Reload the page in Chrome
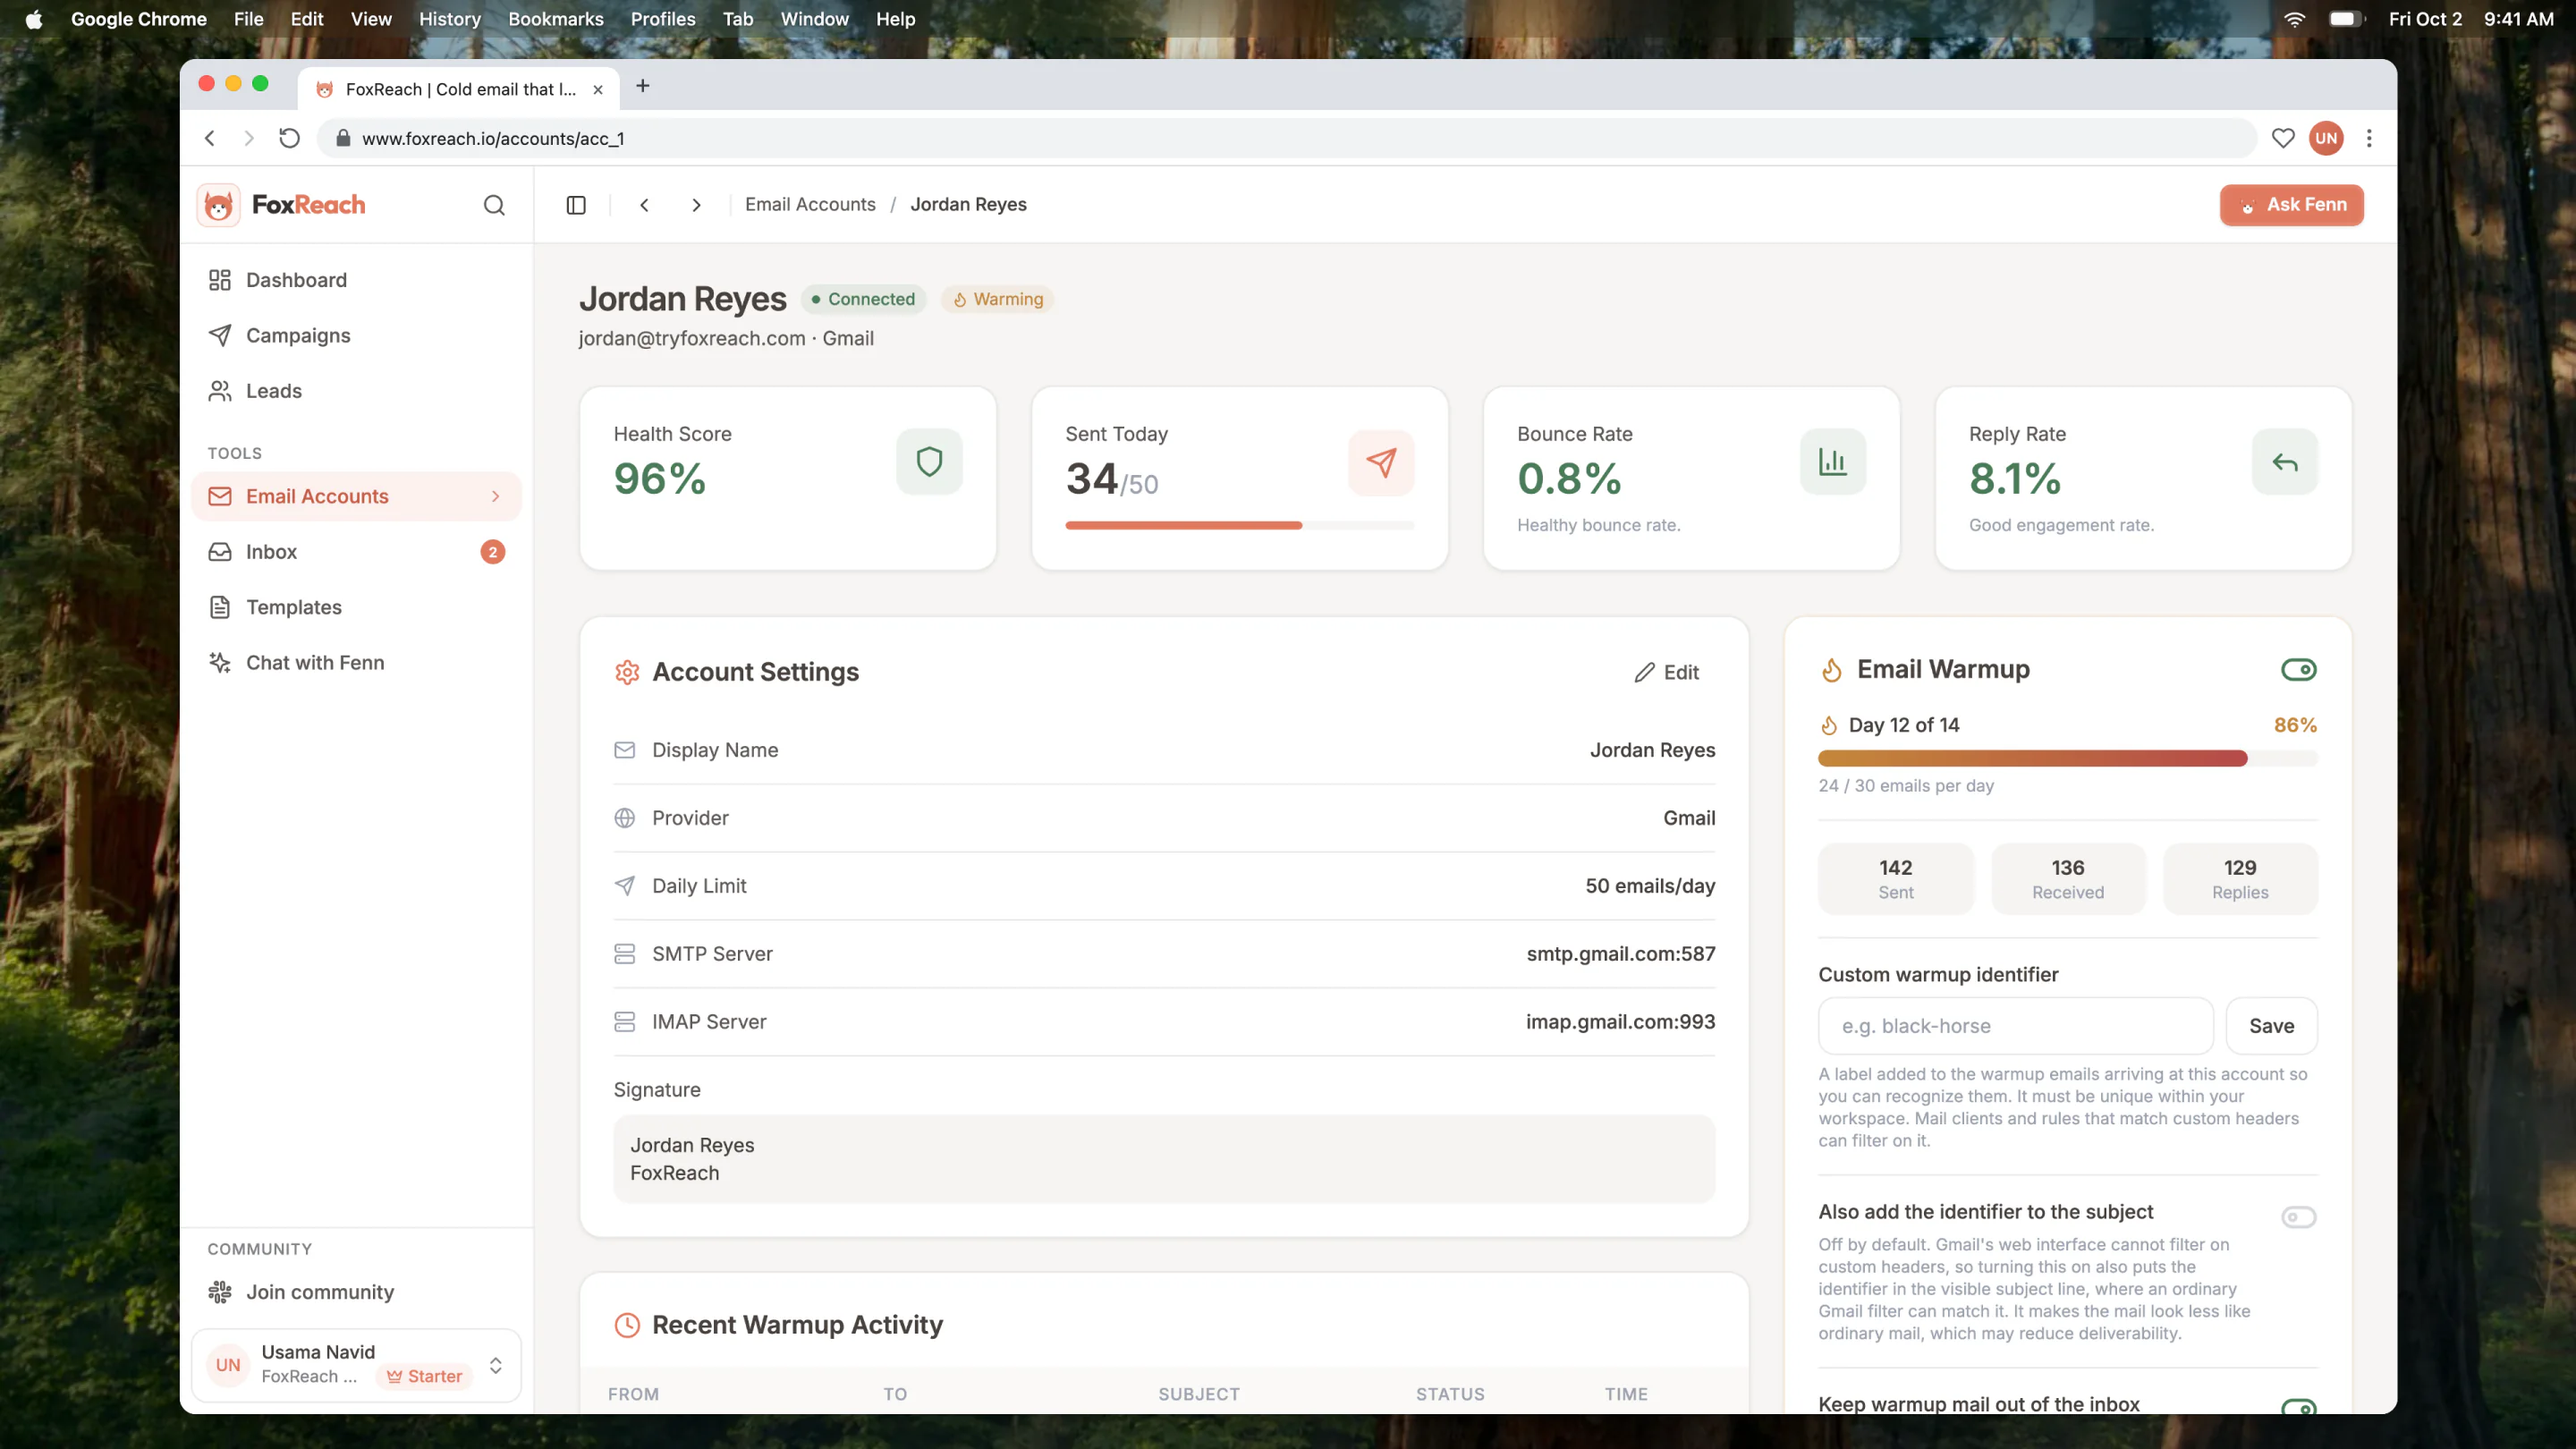The width and height of the screenshot is (2576, 1449). coord(289,138)
